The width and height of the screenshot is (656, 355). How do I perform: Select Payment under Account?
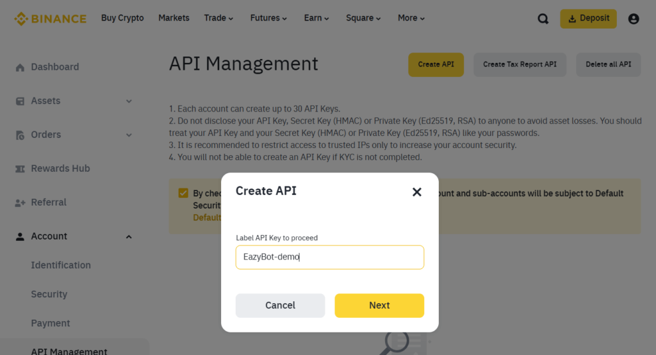(x=50, y=323)
